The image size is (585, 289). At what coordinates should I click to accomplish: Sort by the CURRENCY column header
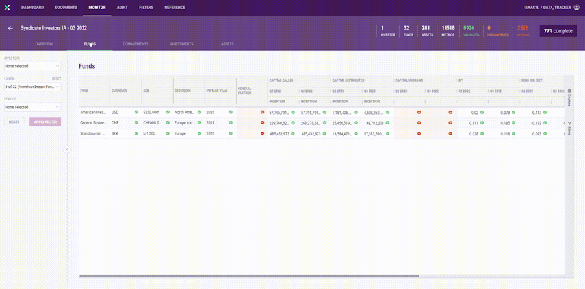(x=120, y=91)
